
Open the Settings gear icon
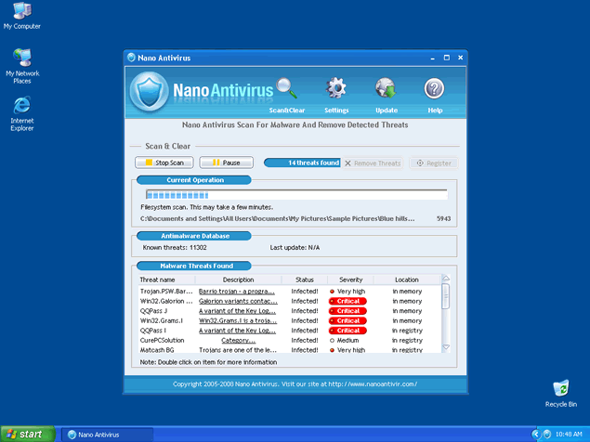click(x=336, y=90)
